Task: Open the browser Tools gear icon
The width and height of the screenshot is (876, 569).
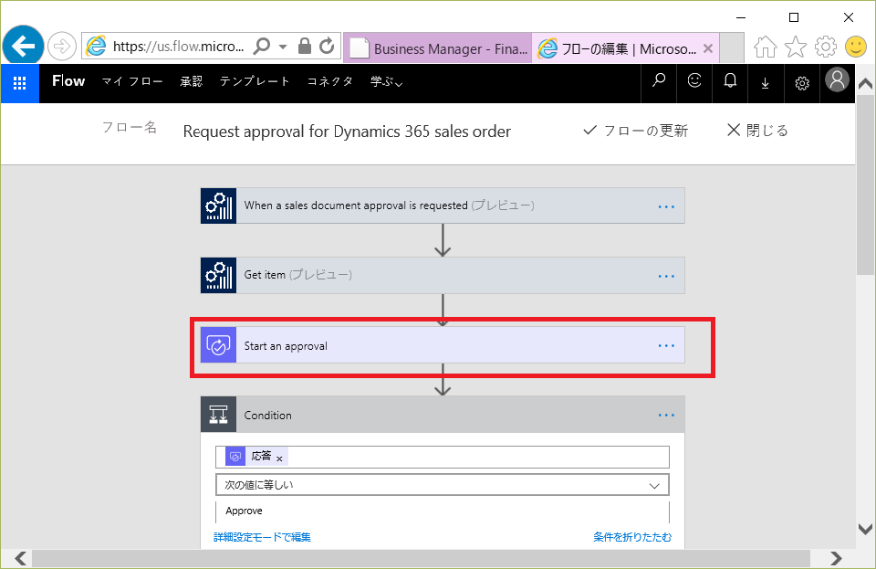Action: (x=826, y=47)
